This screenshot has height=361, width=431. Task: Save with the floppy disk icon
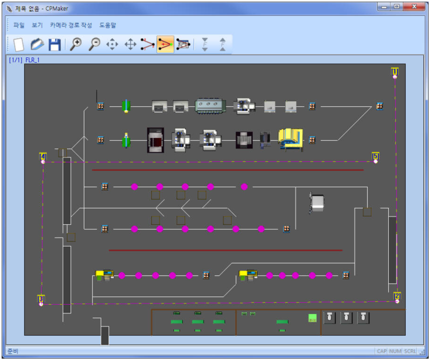click(x=55, y=45)
